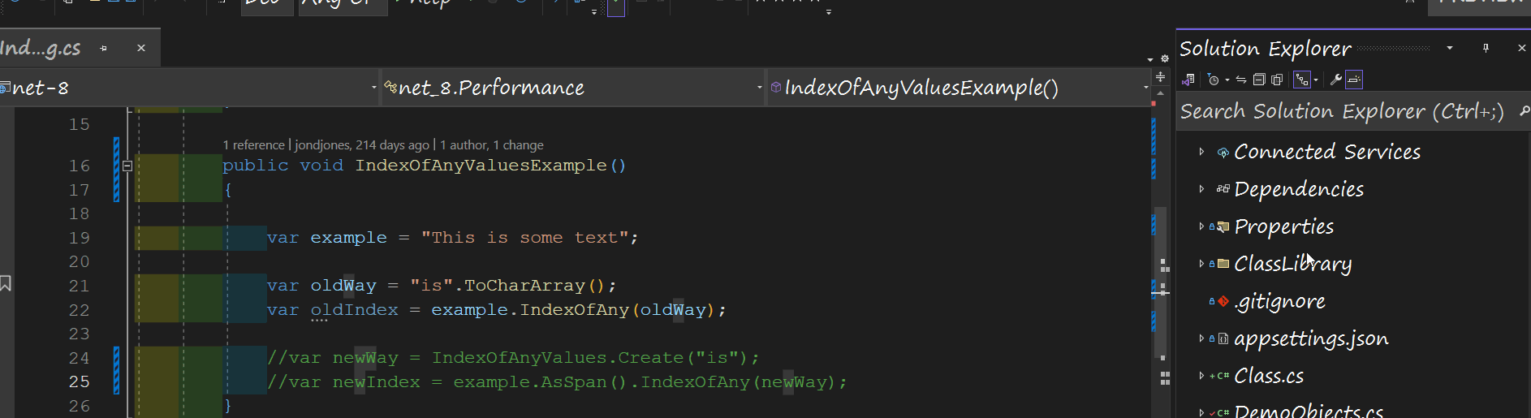Screen dimensions: 1531x418
Task: Click the Pending Changes Filter clock icon
Action: click(1214, 80)
